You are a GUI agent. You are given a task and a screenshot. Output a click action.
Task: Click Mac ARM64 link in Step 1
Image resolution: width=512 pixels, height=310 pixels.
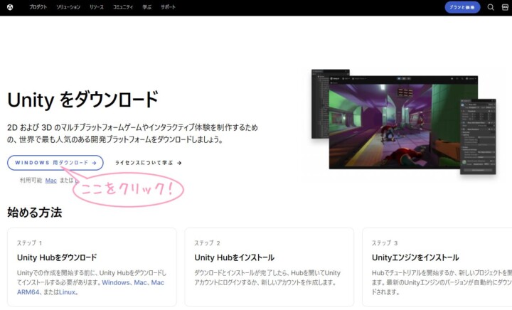(91, 287)
